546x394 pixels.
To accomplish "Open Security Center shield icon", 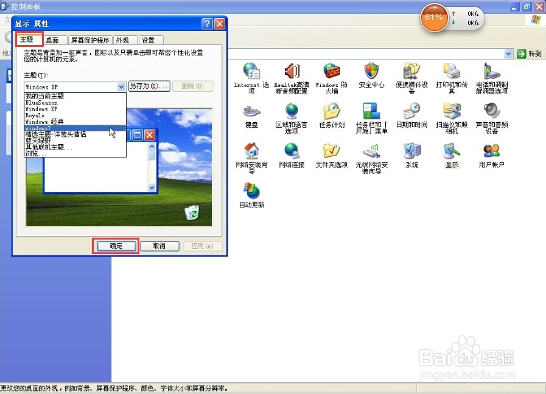I will 371,71.
